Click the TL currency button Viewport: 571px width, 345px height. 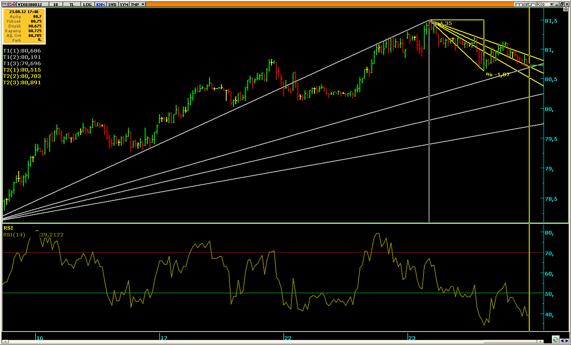tap(72, 4)
